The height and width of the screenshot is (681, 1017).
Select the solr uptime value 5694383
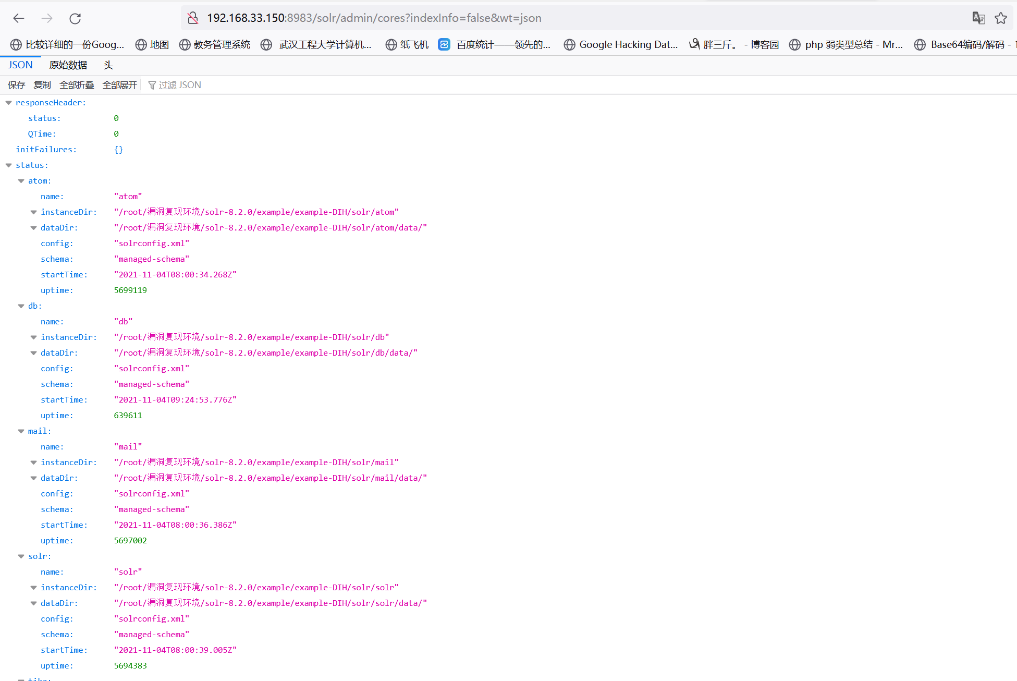pos(130,666)
